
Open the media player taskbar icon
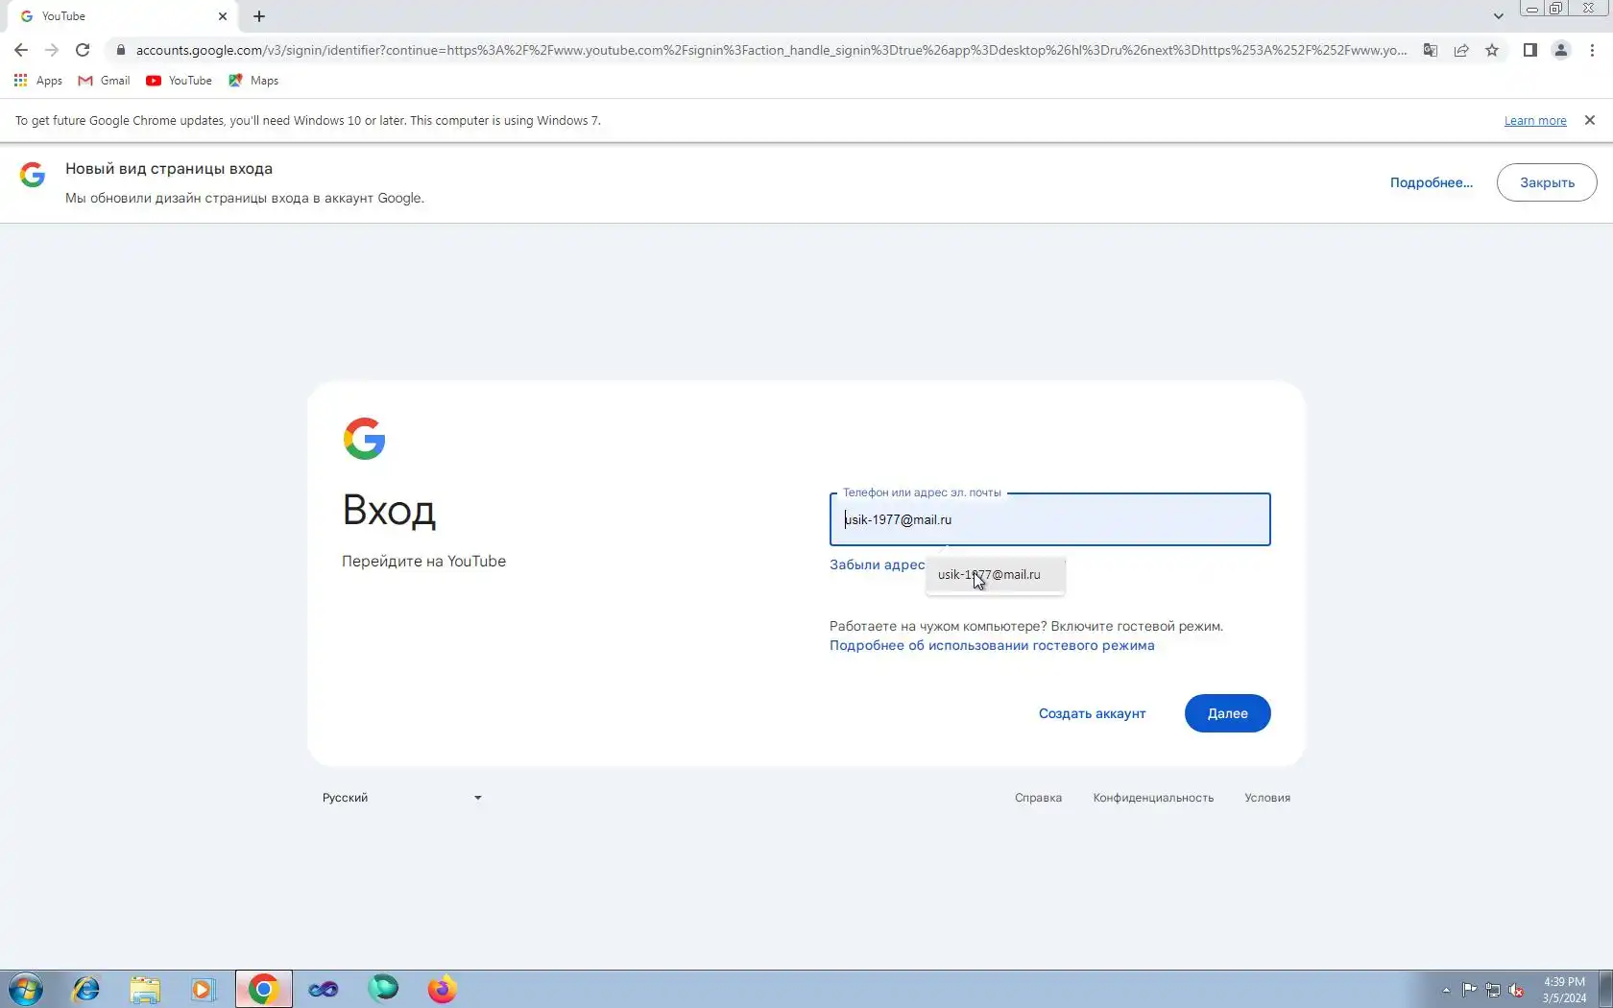[204, 989]
